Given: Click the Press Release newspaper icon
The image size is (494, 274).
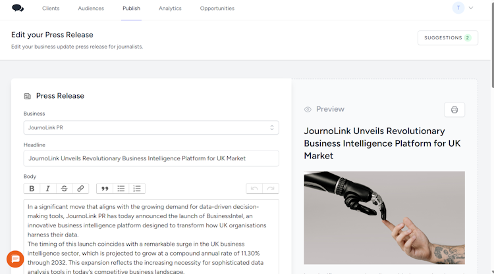Looking at the screenshot, I should (x=28, y=96).
